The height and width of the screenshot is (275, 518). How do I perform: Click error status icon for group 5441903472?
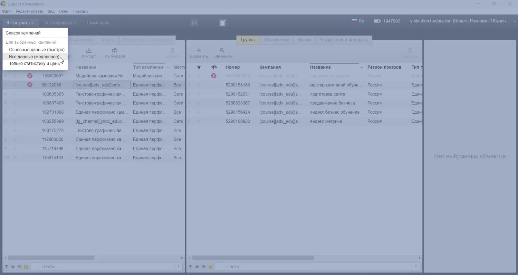coord(214,76)
